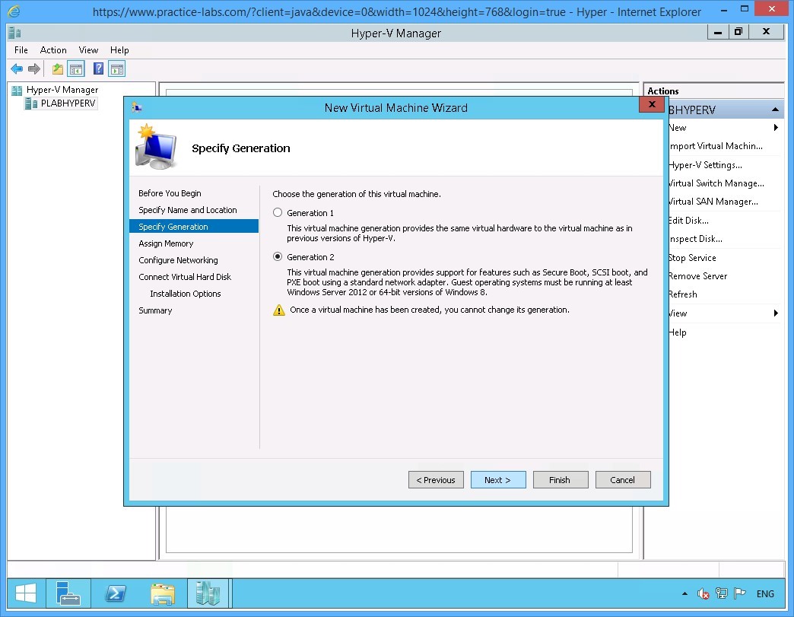Select the Generation 2 radio button
The width and height of the screenshot is (794, 617).
278,257
